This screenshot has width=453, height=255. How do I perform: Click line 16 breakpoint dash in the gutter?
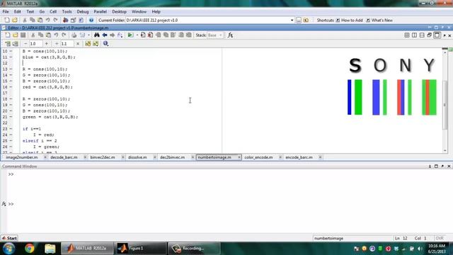pyautogui.click(x=11, y=87)
